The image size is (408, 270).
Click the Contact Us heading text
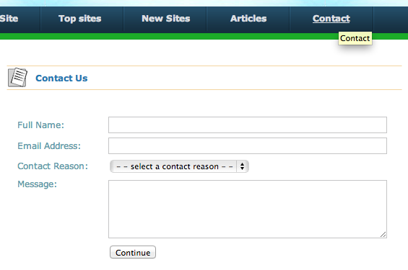(x=61, y=78)
